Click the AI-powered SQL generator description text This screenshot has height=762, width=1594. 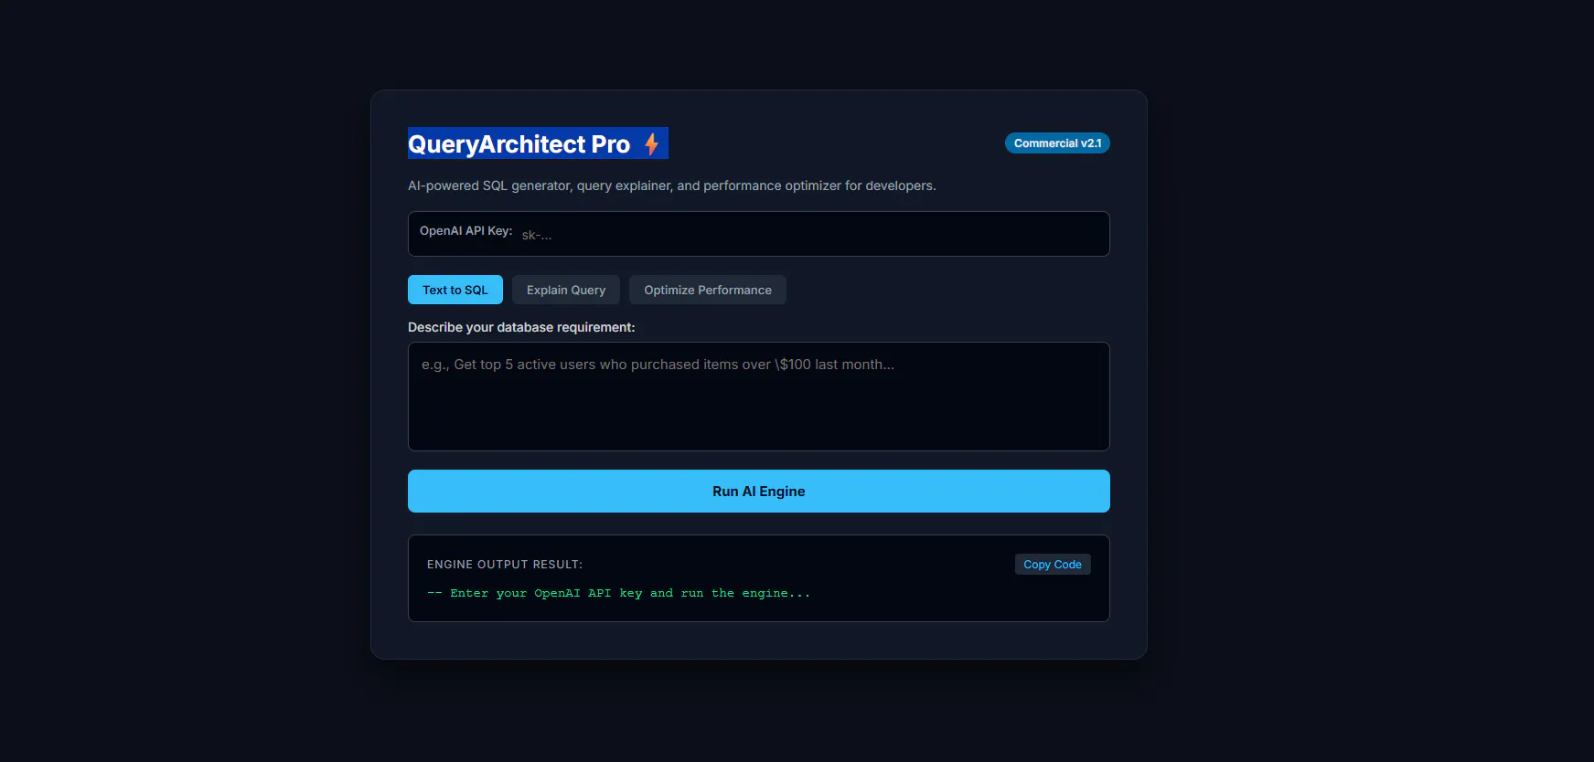(672, 185)
